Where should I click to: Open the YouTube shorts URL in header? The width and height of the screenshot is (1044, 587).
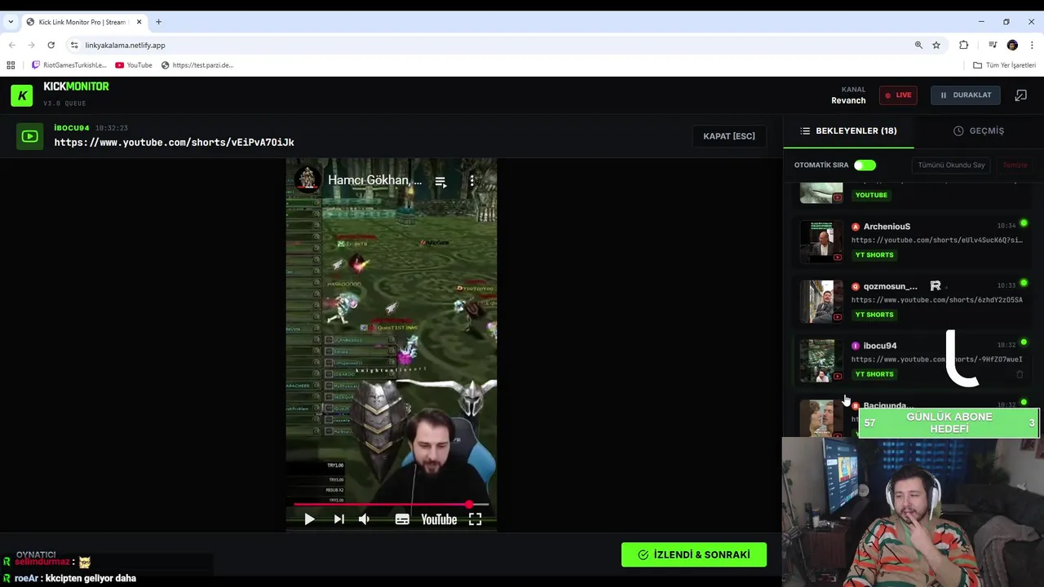click(175, 143)
